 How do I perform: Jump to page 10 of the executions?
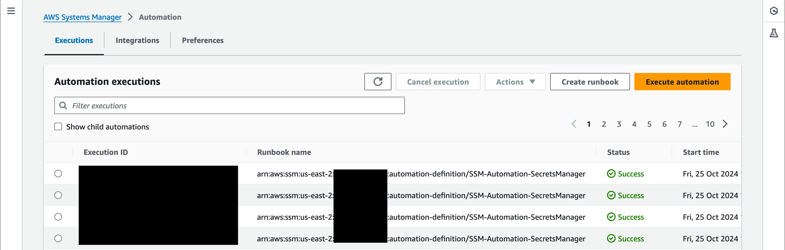(710, 124)
